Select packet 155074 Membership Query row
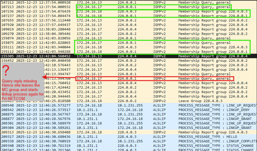This screenshot has width=257, height=151. pyautogui.click(x=128, y=38)
